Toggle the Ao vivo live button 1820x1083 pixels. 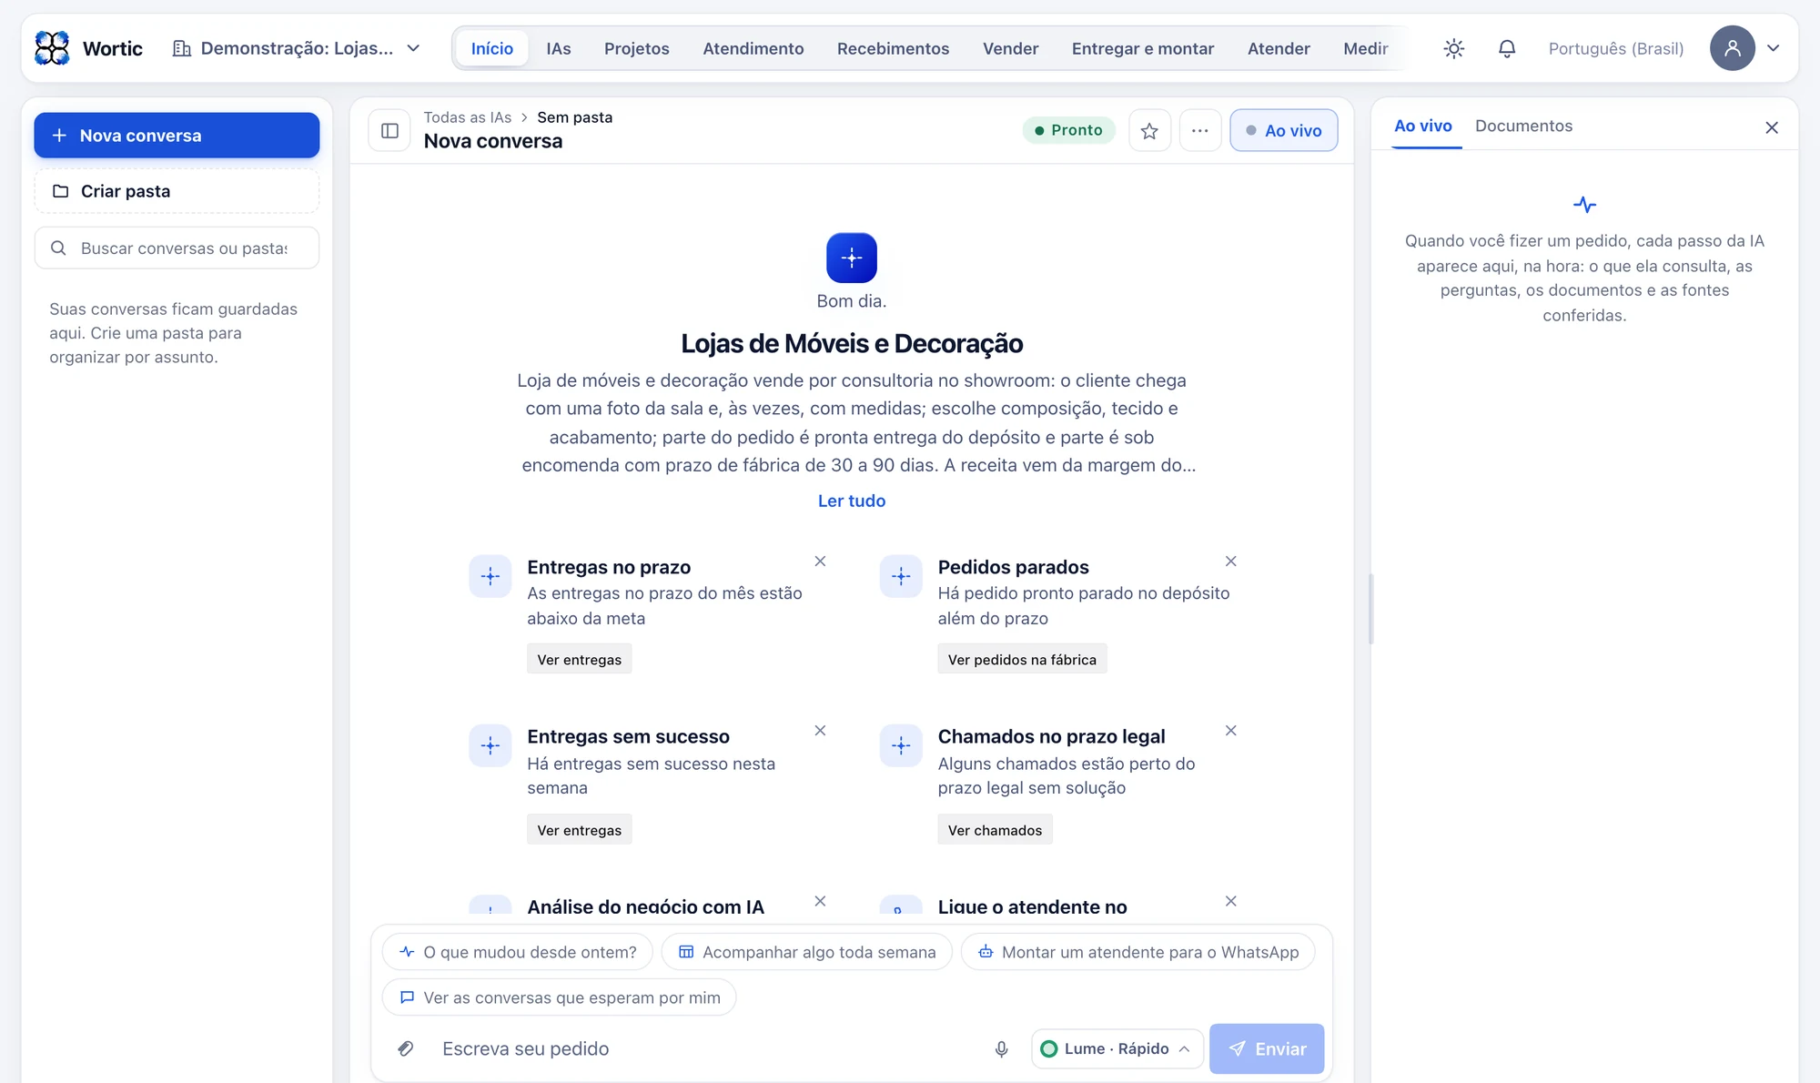pyautogui.click(x=1283, y=130)
